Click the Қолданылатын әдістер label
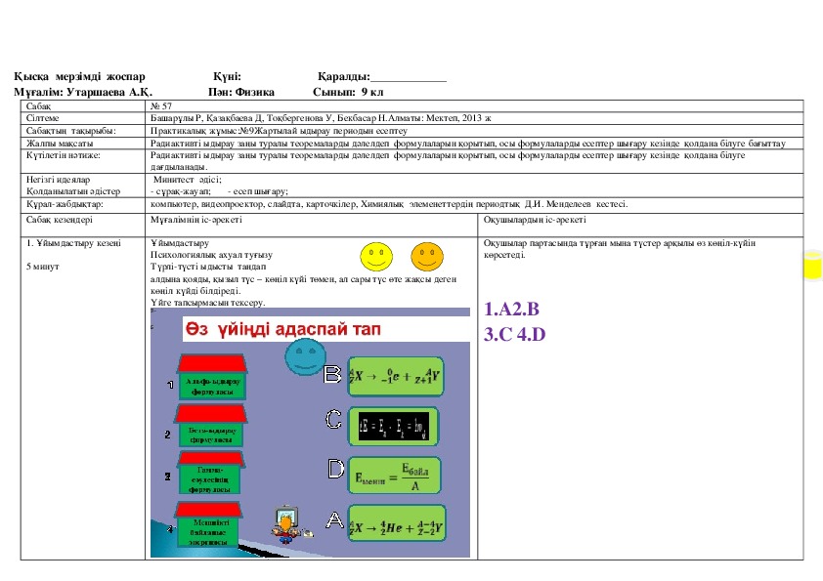Image resolution: width=823 pixels, height=581 pixels. coord(73,191)
